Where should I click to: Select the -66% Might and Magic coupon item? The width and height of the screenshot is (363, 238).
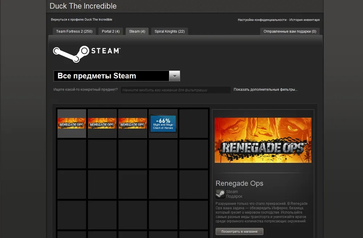pyautogui.click(x=163, y=124)
